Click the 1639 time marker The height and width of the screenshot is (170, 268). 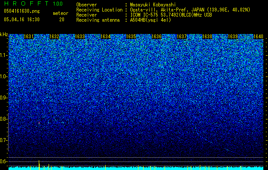(233, 37)
